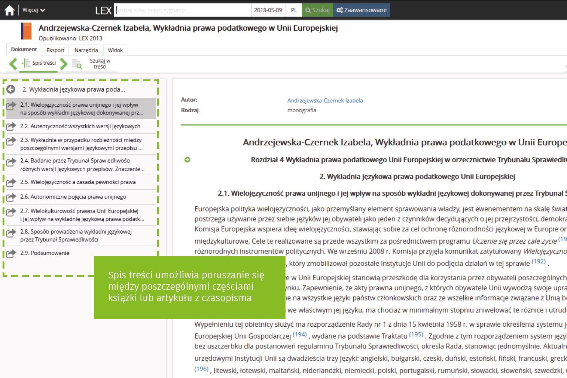Switch to the Narzędzia tab
567x378 pixels.
point(86,50)
